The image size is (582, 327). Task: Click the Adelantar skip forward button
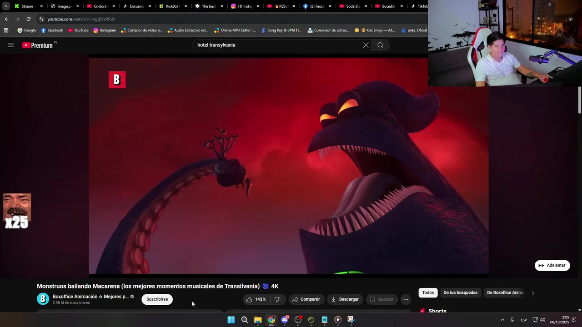pyautogui.click(x=552, y=265)
